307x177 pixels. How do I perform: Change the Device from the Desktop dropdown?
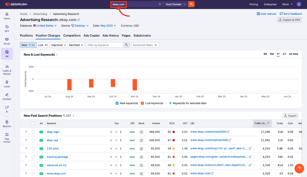point(80,26)
